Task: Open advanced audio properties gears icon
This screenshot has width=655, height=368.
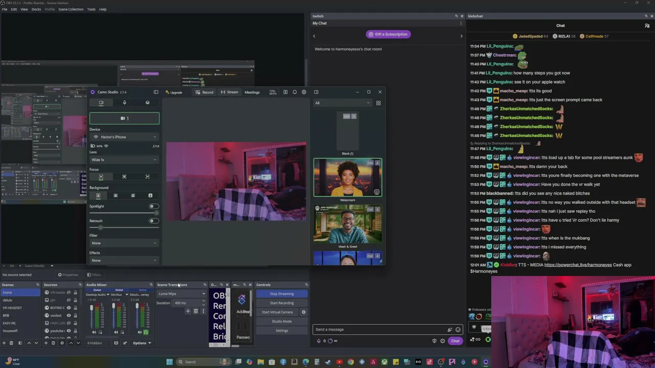Action: [x=124, y=343]
